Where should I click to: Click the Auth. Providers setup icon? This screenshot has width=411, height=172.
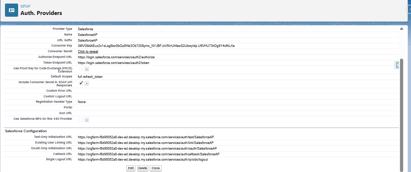(11, 10)
